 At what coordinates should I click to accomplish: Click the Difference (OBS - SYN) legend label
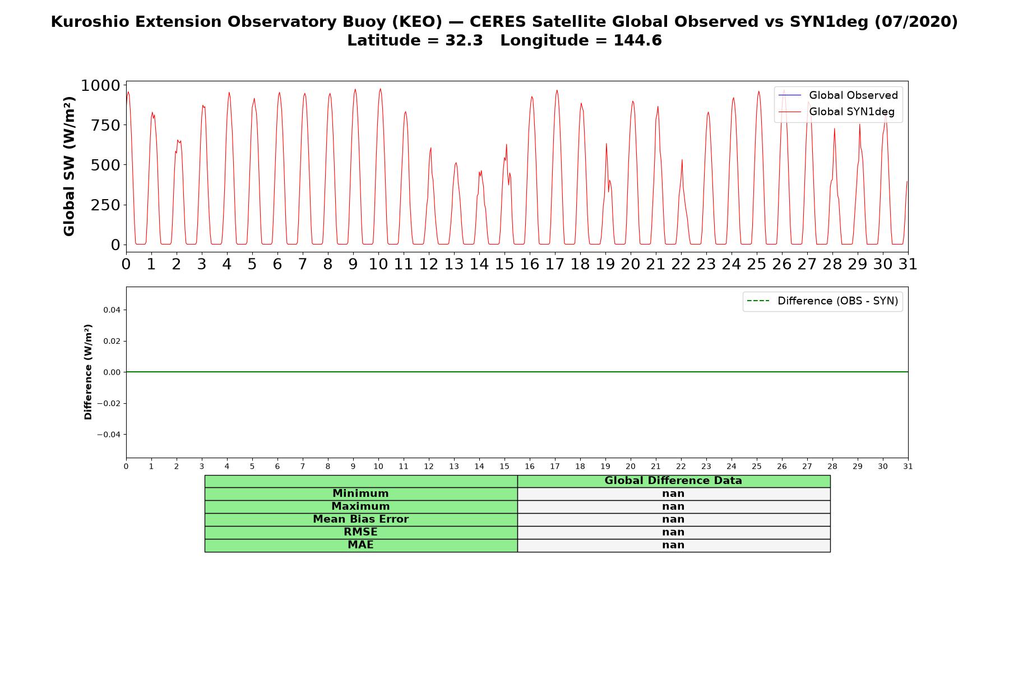tap(837, 301)
